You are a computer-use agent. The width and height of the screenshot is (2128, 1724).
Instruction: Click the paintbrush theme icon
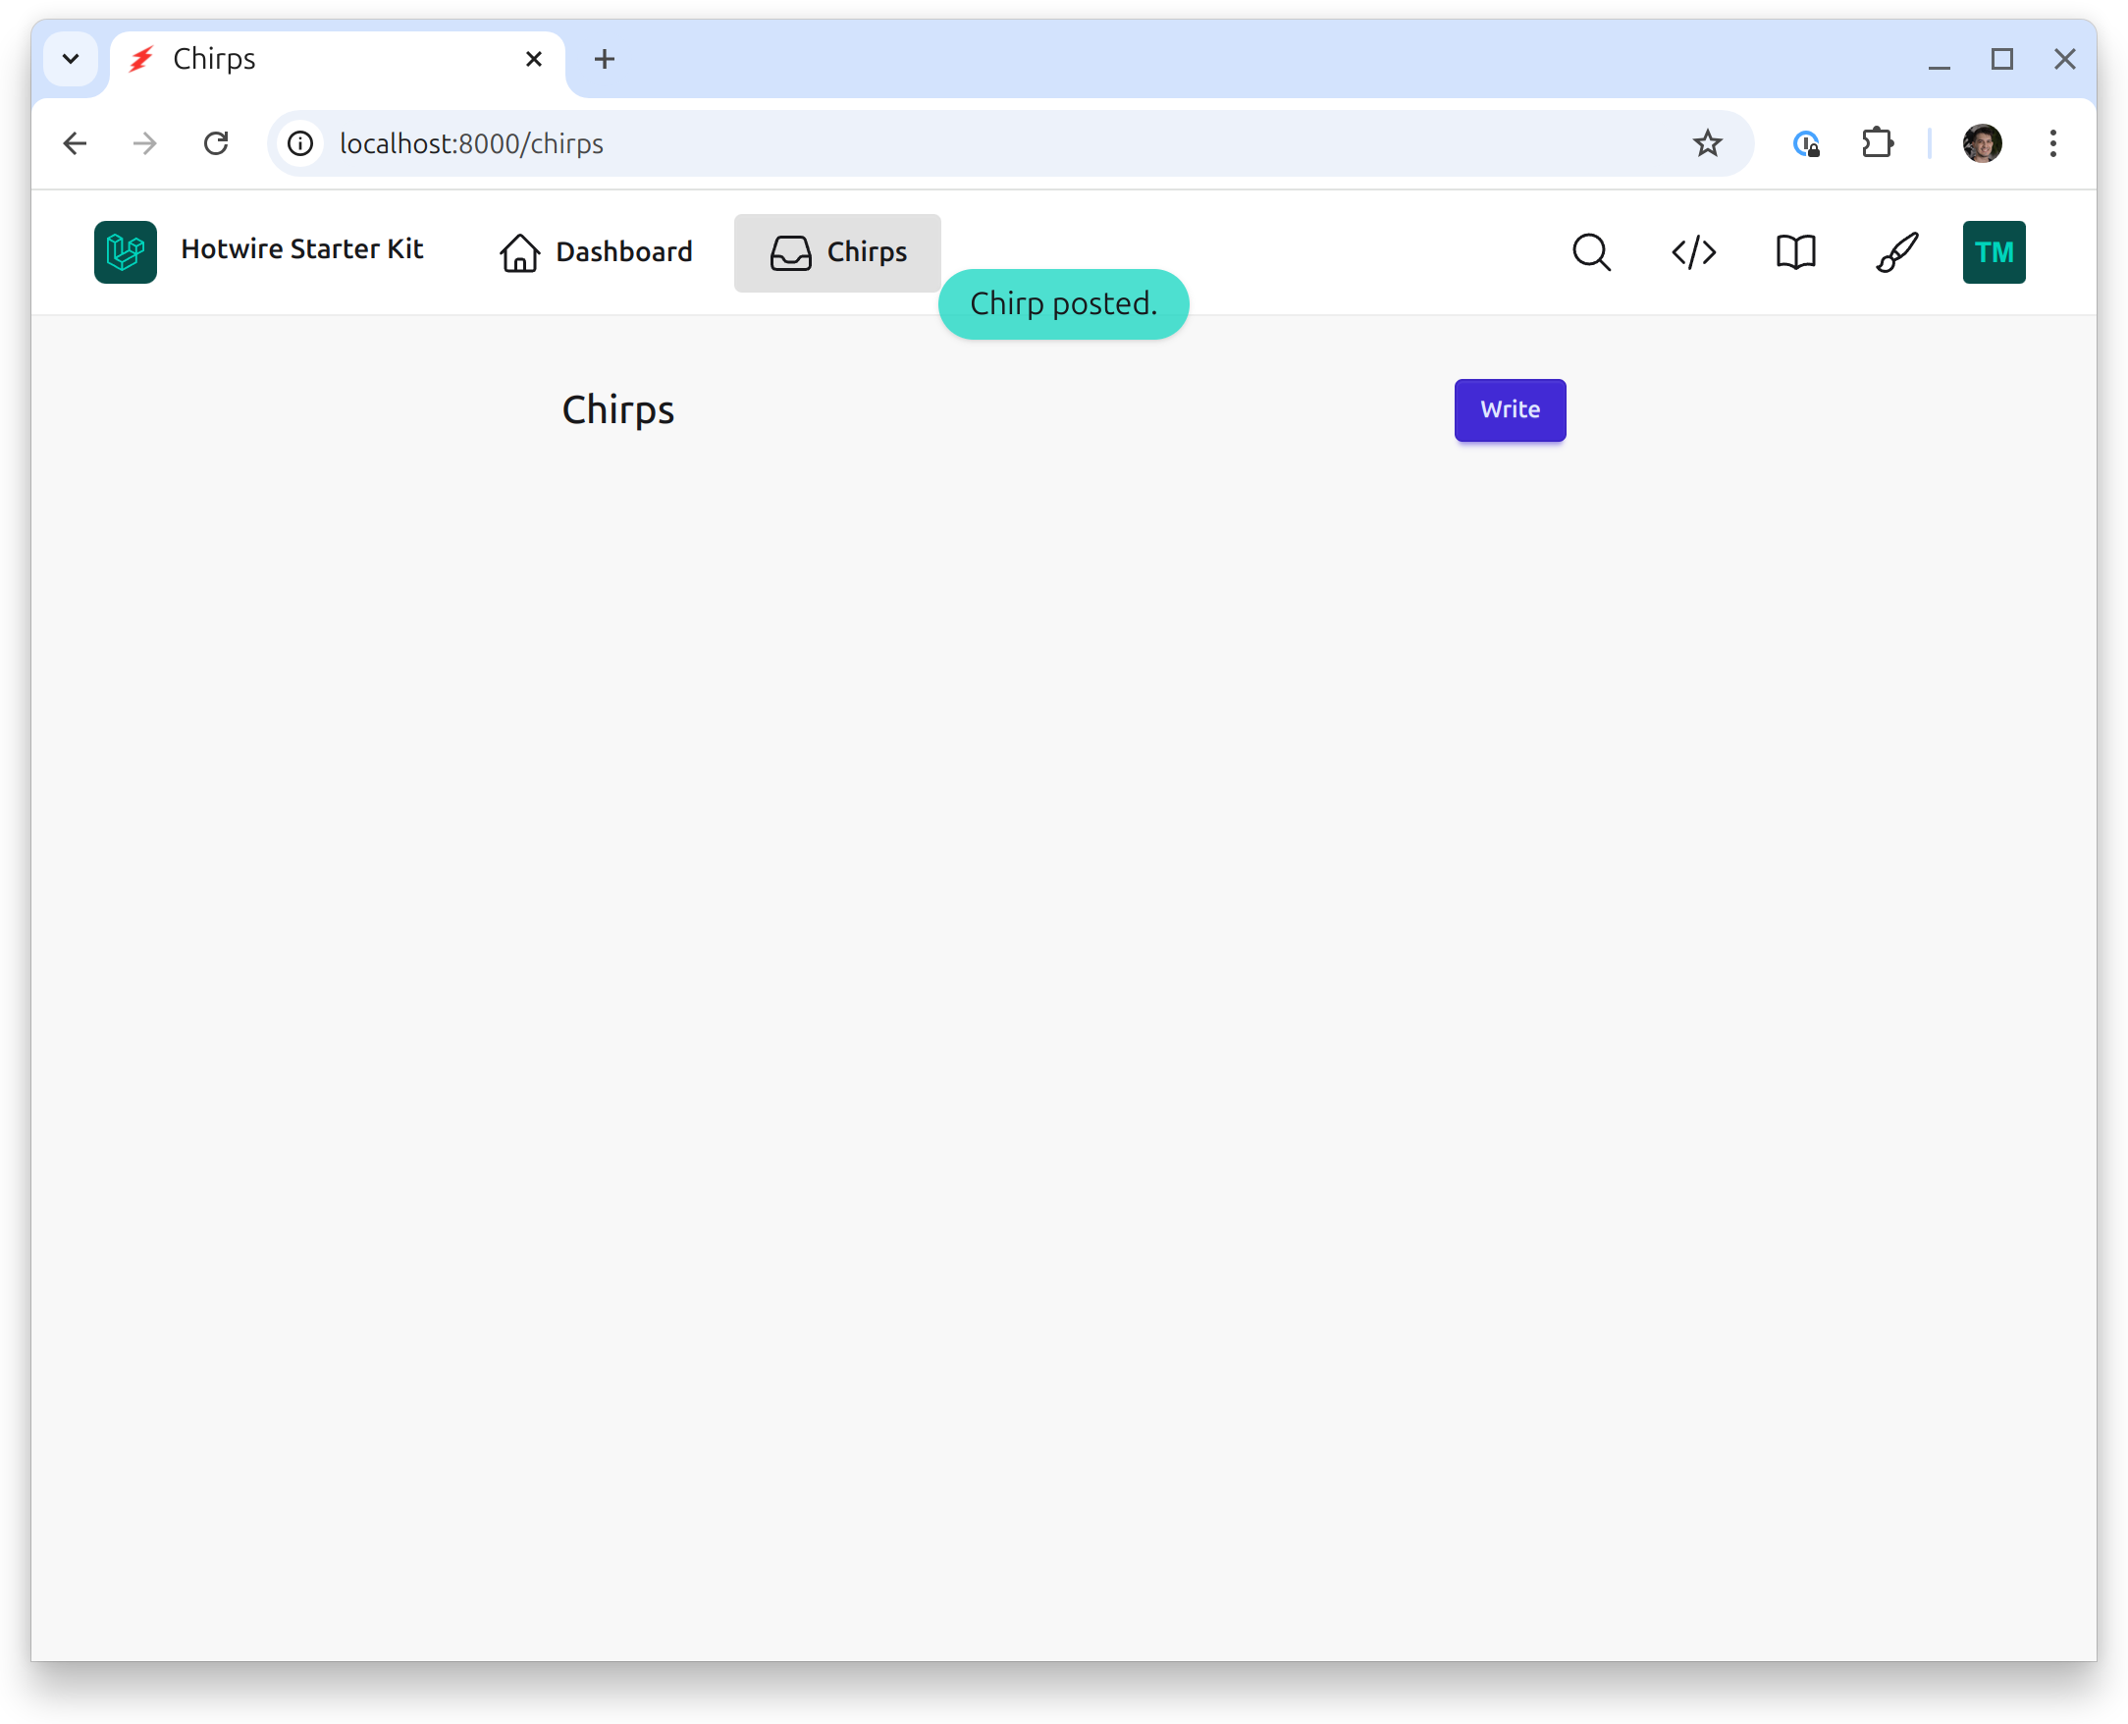[x=1896, y=252]
